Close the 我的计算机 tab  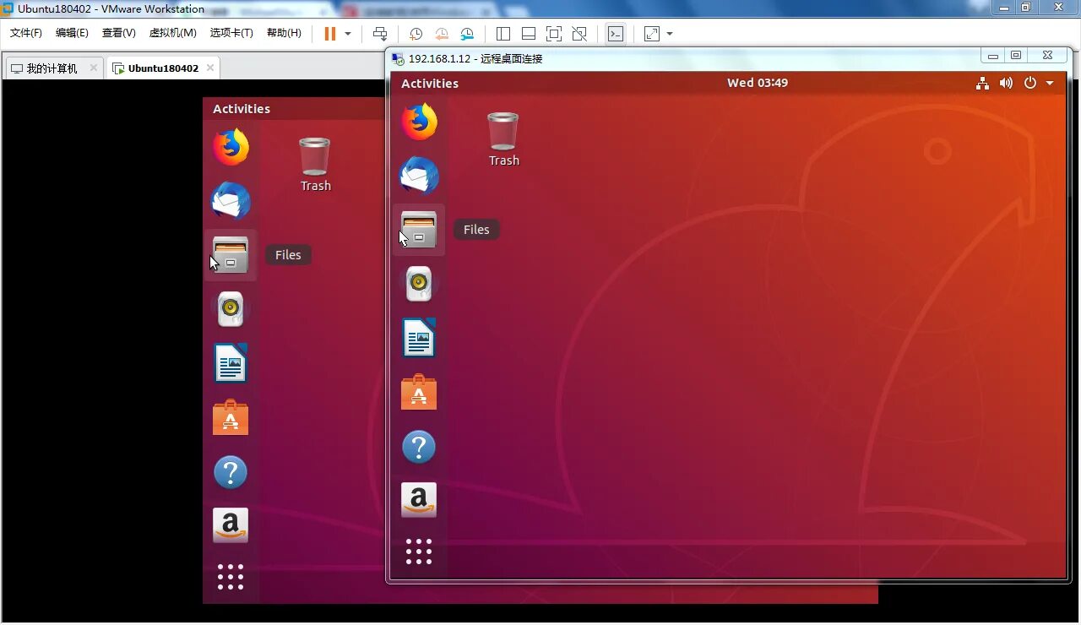93,68
